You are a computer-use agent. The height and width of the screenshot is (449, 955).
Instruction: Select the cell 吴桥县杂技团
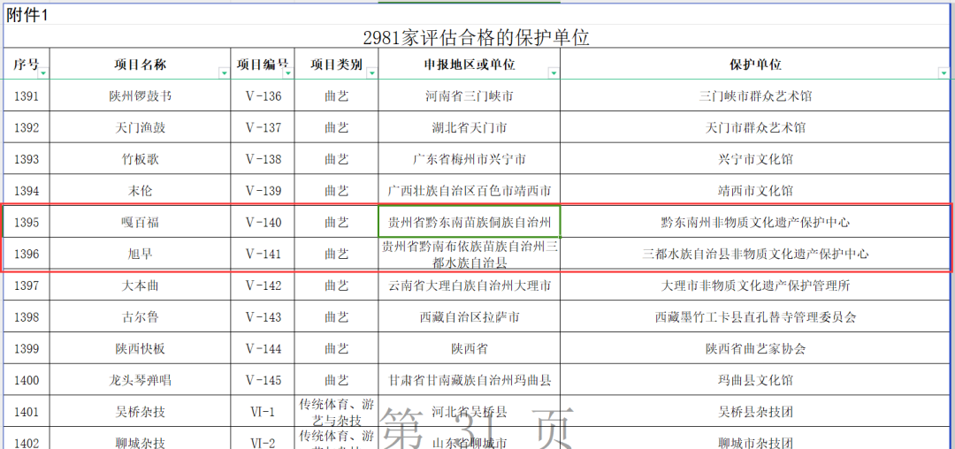(755, 412)
